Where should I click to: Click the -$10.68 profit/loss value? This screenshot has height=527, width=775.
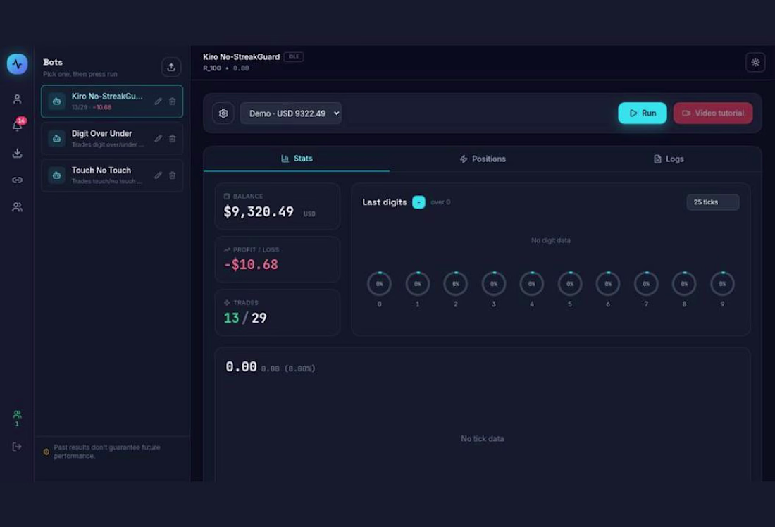(251, 264)
